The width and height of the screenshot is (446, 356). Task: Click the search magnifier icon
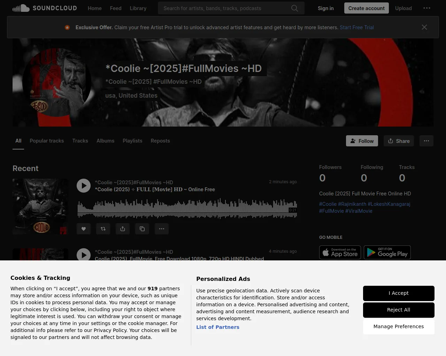(x=295, y=8)
